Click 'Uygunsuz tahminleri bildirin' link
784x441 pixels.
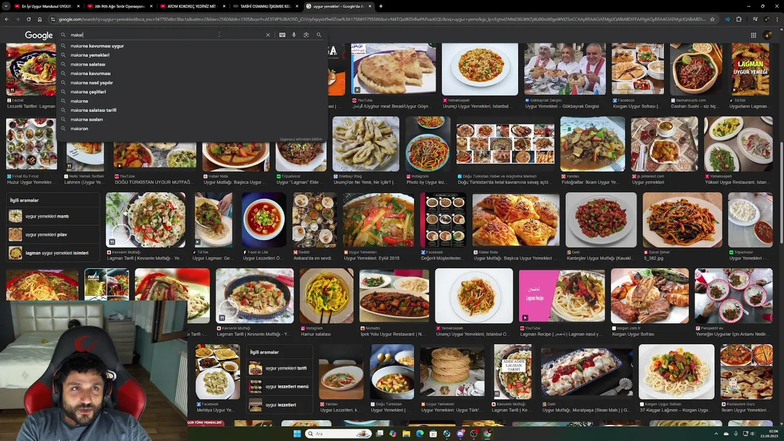pos(301,139)
